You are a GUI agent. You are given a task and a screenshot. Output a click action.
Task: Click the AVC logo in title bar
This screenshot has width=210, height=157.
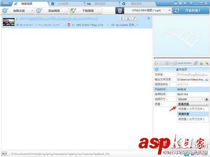pyautogui.click(x=6, y=3)
